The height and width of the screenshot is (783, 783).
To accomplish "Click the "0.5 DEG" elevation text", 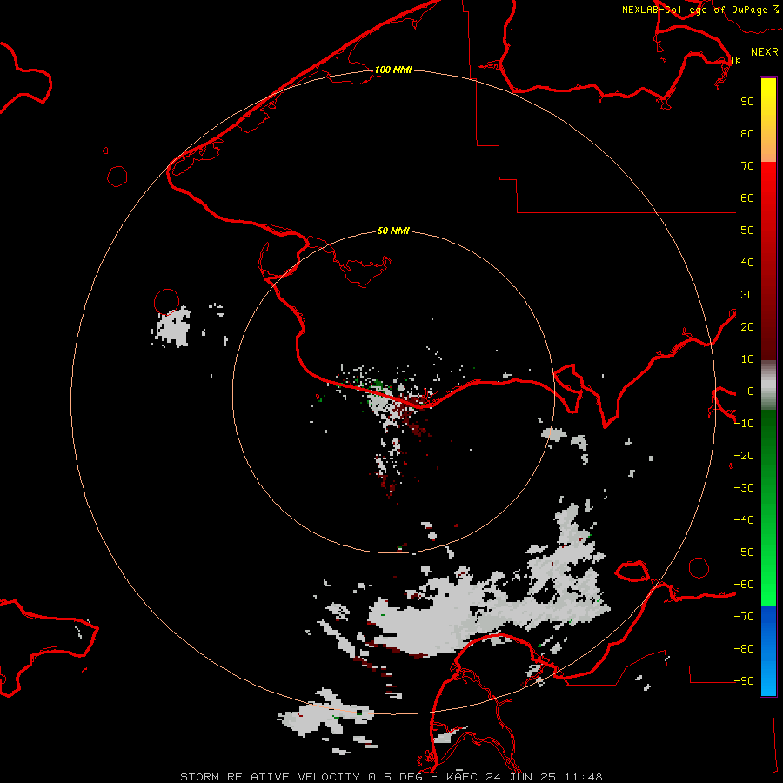I will (x=395, y=777).
